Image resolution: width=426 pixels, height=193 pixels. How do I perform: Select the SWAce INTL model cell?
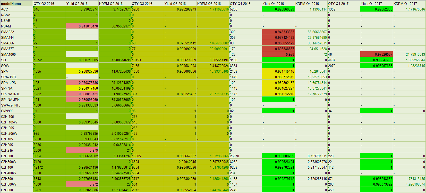[16, 105]
